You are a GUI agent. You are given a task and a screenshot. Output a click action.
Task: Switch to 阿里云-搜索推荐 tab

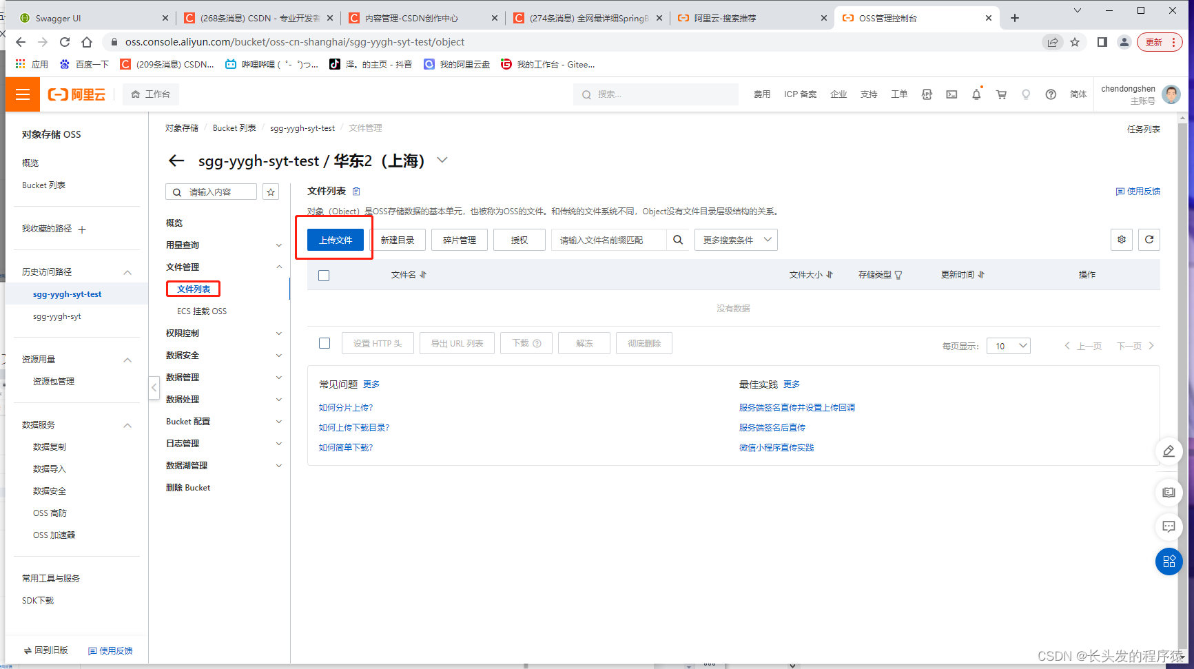coord(752,18)
